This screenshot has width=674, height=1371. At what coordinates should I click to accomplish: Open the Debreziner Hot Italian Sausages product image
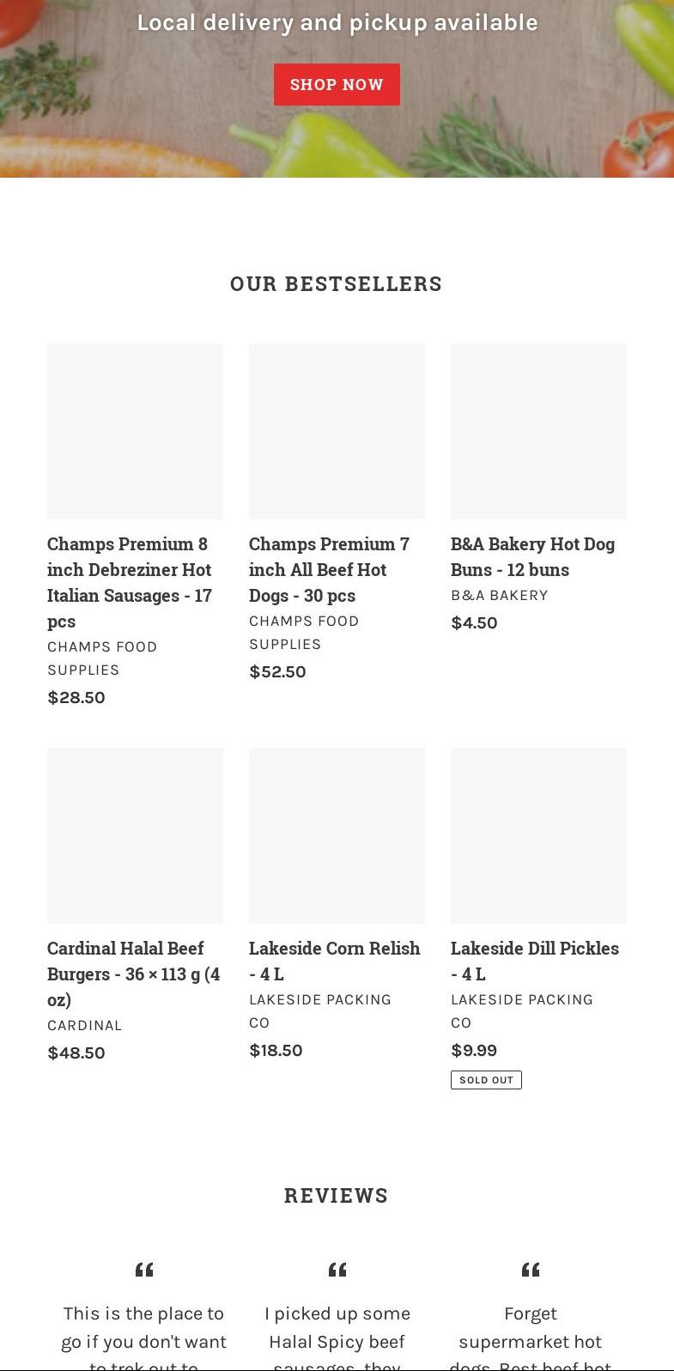(x=135, y=431)
